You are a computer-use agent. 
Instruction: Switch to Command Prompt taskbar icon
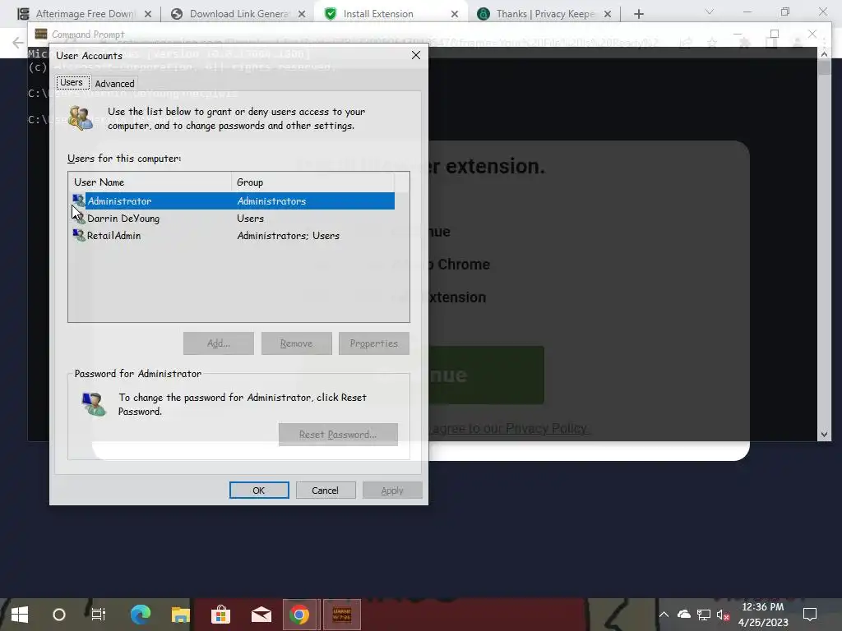click(341, 615)
